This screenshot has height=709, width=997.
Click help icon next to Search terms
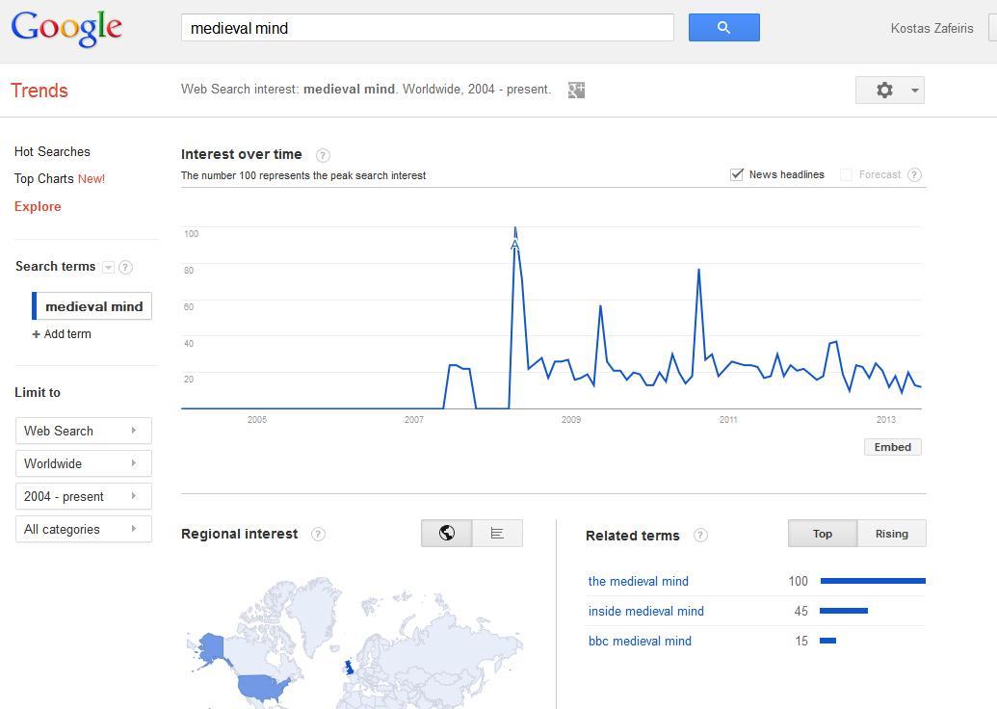[x=125, y=267]
